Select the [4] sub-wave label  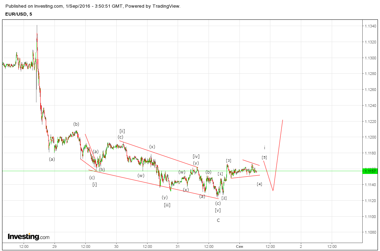click(x=259, y=184)
